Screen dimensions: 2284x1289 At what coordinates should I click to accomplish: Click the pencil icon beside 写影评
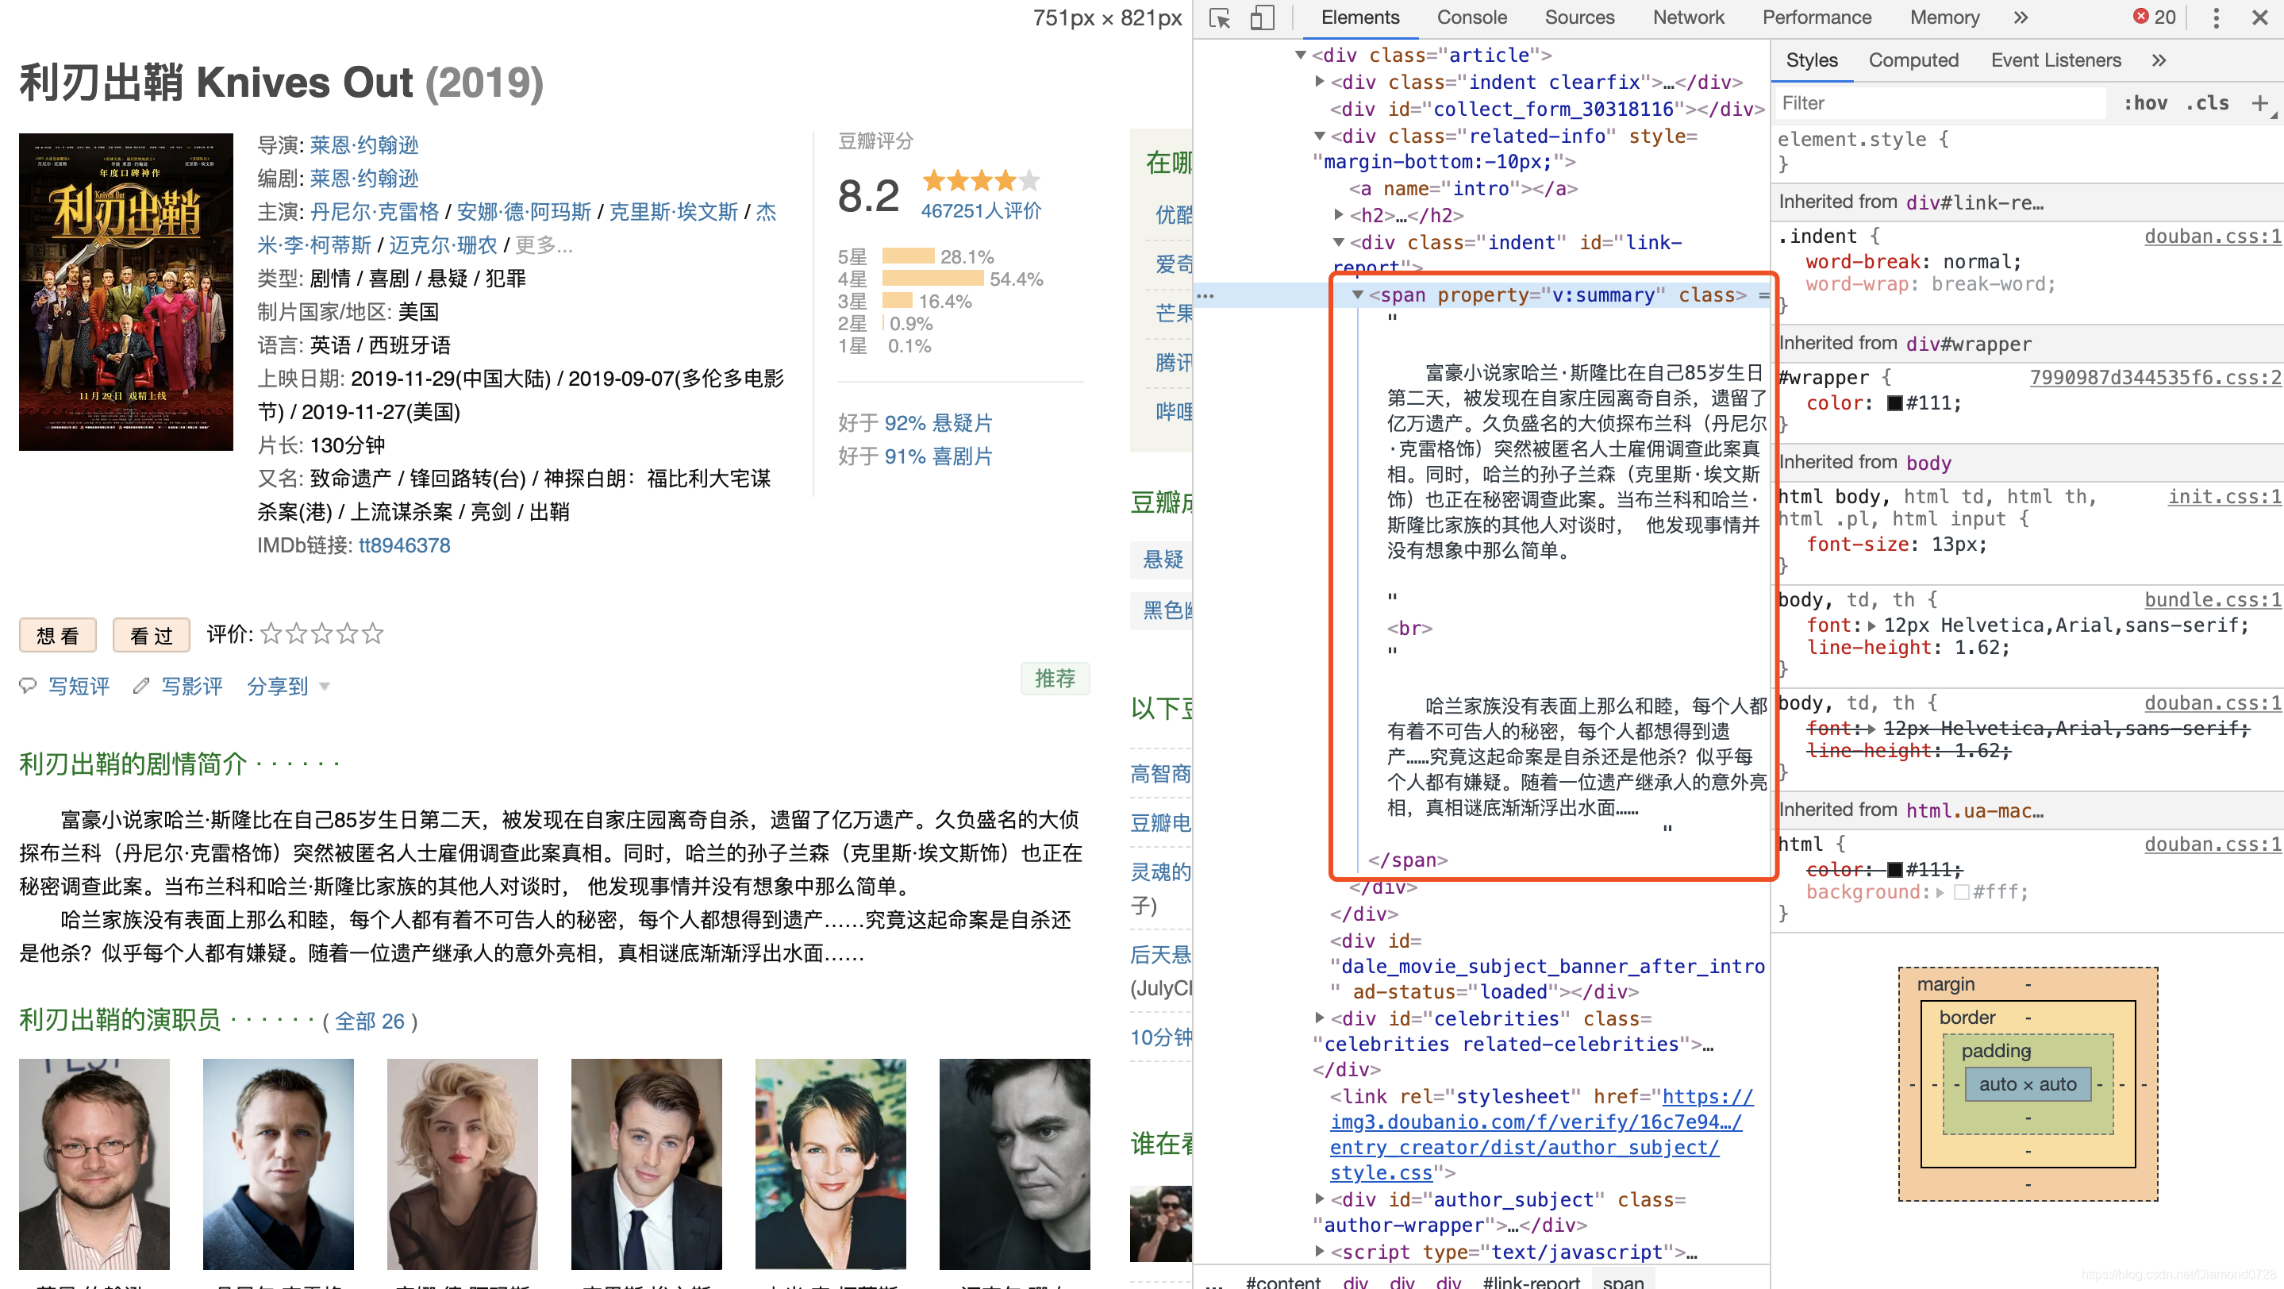point(140,685)
